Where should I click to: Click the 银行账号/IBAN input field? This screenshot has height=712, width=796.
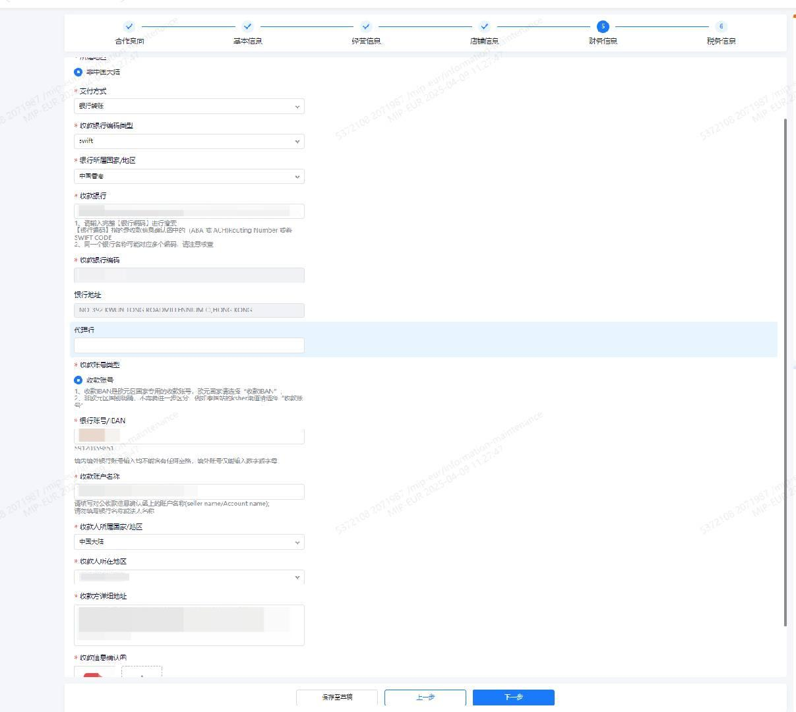coord(189,436)
